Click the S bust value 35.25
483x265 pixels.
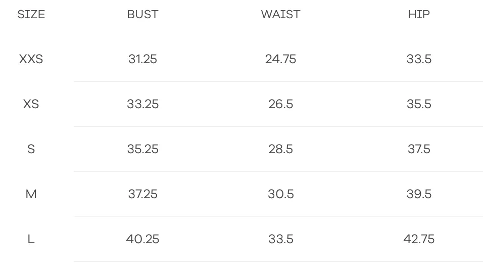[142, 149]
